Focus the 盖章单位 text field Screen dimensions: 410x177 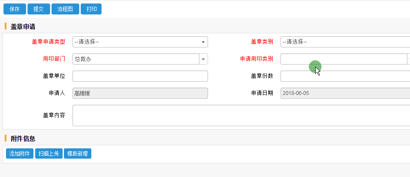[140, 76]
